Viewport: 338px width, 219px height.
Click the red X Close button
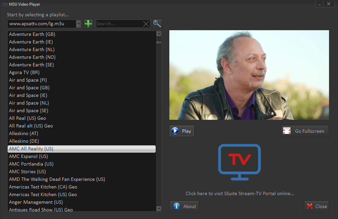[x=316, y=206]
